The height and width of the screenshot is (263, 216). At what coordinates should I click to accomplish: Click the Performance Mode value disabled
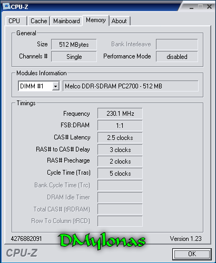tap(177, 56)
